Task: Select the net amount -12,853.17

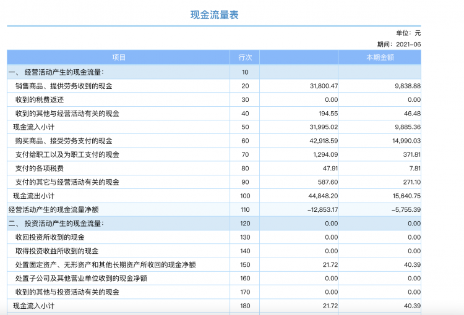Action: pos(322,210)
